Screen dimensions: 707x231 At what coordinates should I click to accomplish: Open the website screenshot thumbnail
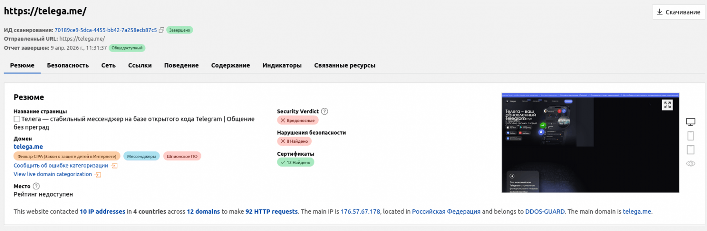[591, 143]
